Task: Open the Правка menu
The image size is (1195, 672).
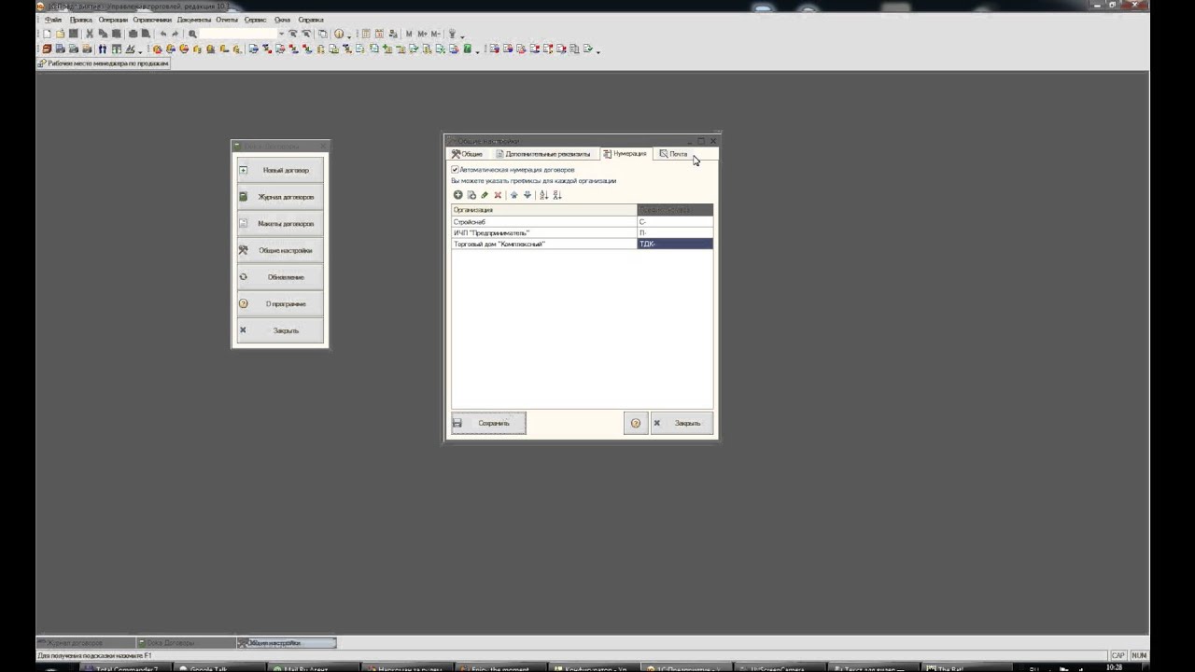Action: pyautogui.click(x=81, y=20)
